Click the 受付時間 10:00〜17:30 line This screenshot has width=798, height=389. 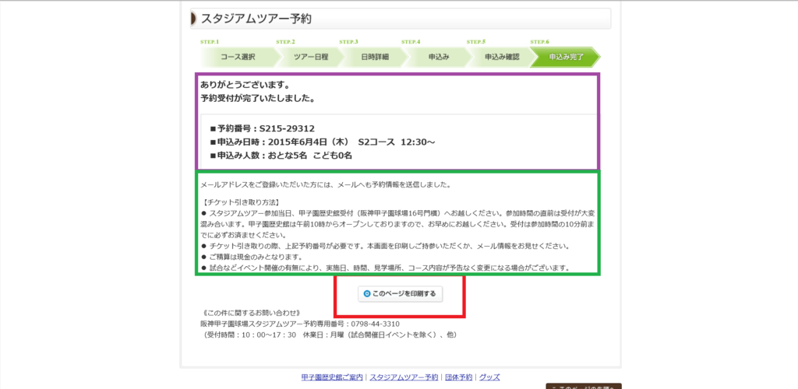[329, 335]
